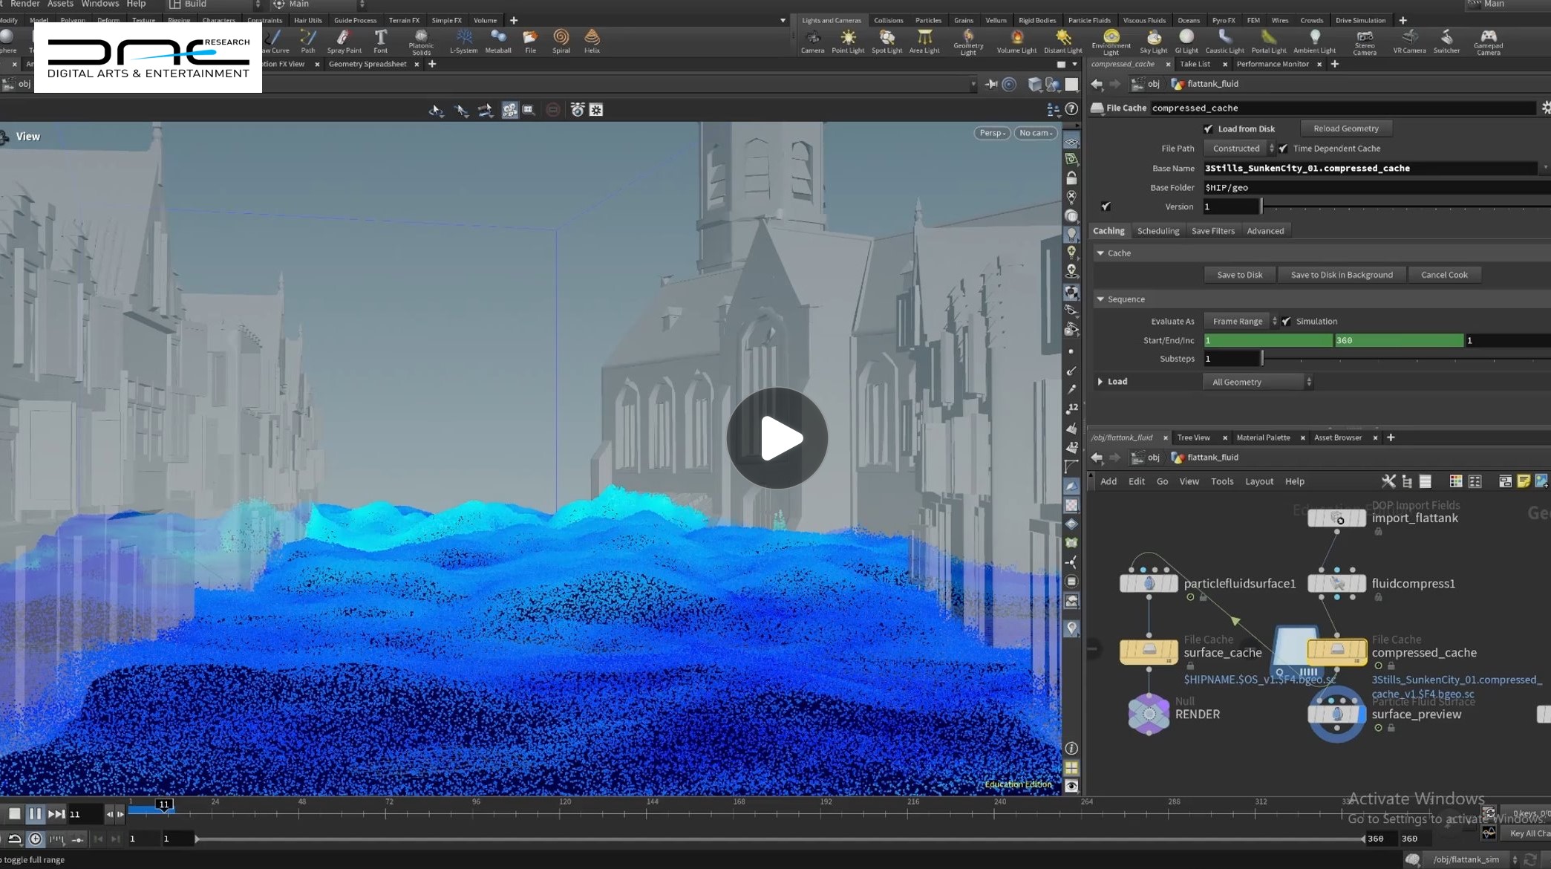Create a Camera from the shelf

click(812, 42)
